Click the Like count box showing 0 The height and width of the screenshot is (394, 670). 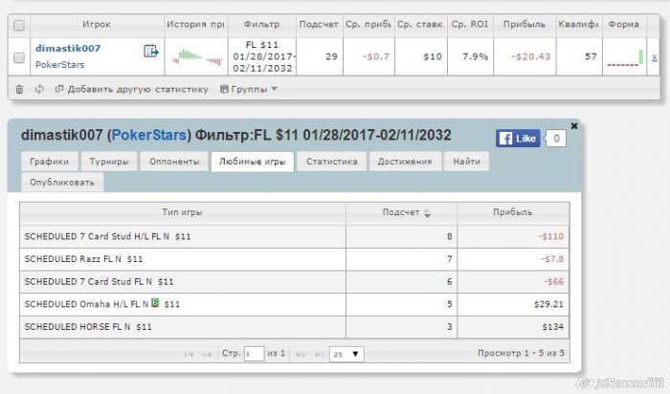point(556,139)
